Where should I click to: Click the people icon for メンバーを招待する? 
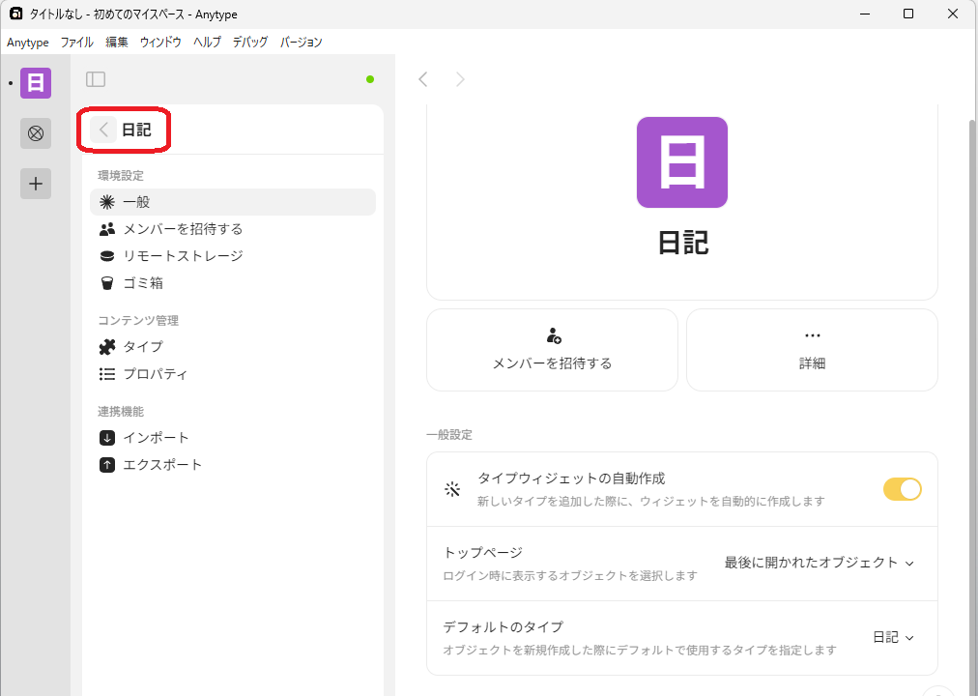point(107,229)
